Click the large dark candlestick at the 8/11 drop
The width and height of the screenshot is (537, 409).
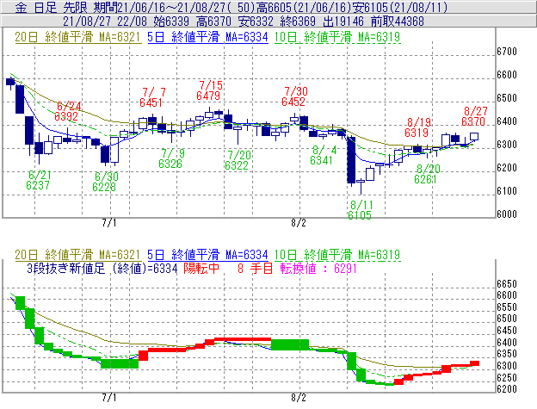(x=351, y=159)
